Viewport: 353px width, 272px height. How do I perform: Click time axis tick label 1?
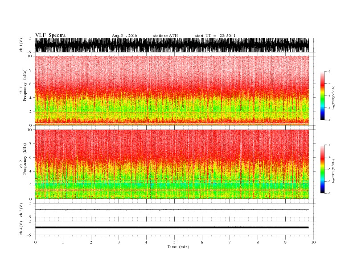click(x=63, y=242)
